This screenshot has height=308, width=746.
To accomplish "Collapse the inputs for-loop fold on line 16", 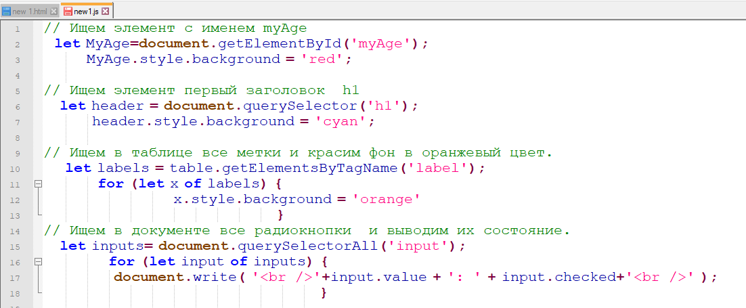I will coord(38,261).
